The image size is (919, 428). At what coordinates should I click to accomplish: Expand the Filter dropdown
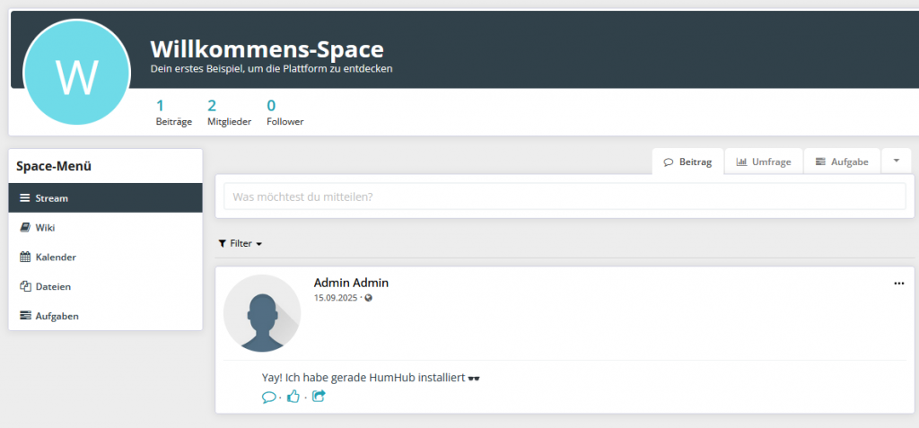[x=241, y=243]
